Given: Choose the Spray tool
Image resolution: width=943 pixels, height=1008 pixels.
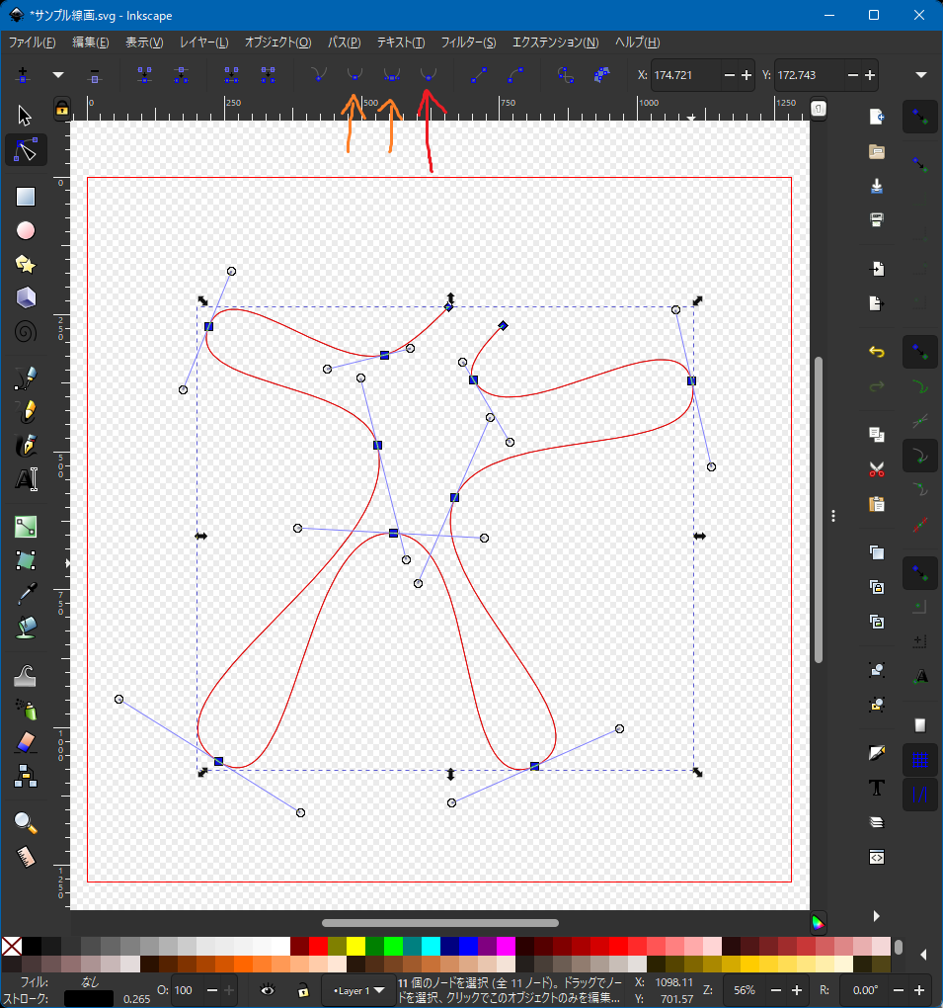Looking at the screenshot, I should pos(25,710).
